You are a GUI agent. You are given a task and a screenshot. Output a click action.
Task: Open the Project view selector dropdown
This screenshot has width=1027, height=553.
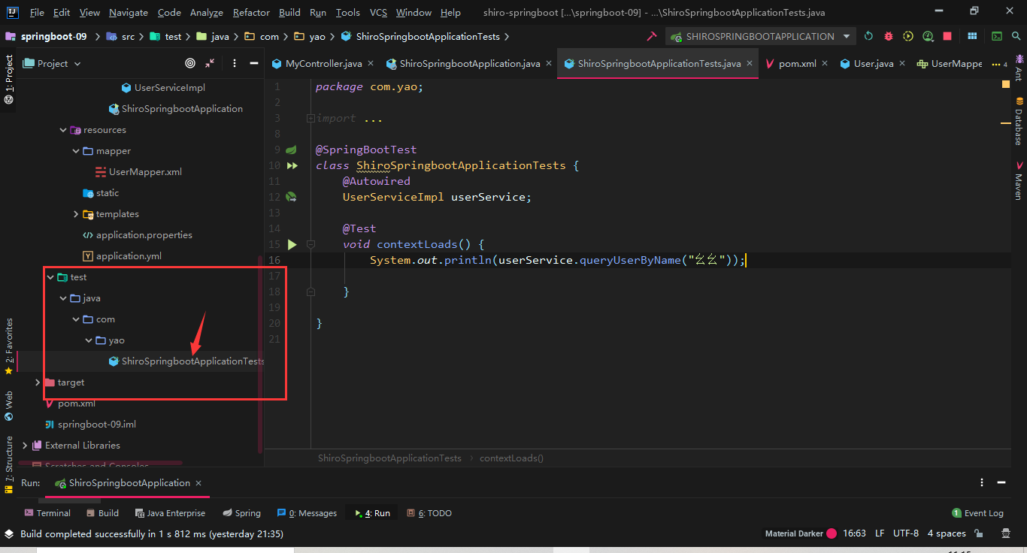(x=53, y=64)
